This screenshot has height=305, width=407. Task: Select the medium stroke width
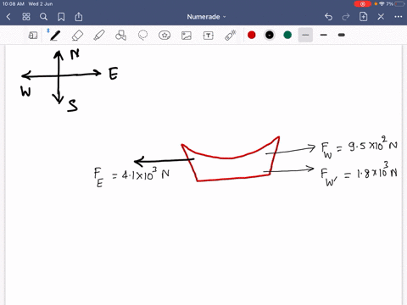(324, 35)
